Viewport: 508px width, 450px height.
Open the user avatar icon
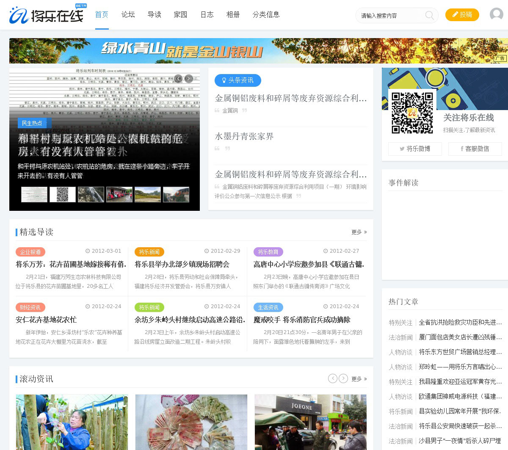pos(496,14)
